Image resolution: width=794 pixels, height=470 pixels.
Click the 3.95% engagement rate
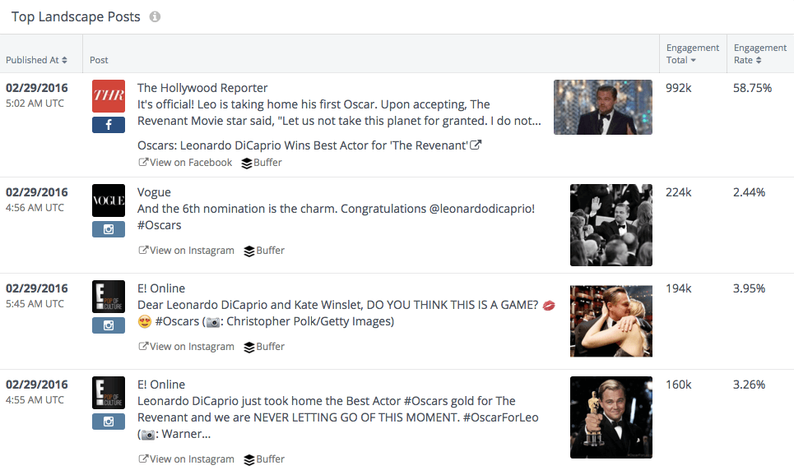(749, 288)
